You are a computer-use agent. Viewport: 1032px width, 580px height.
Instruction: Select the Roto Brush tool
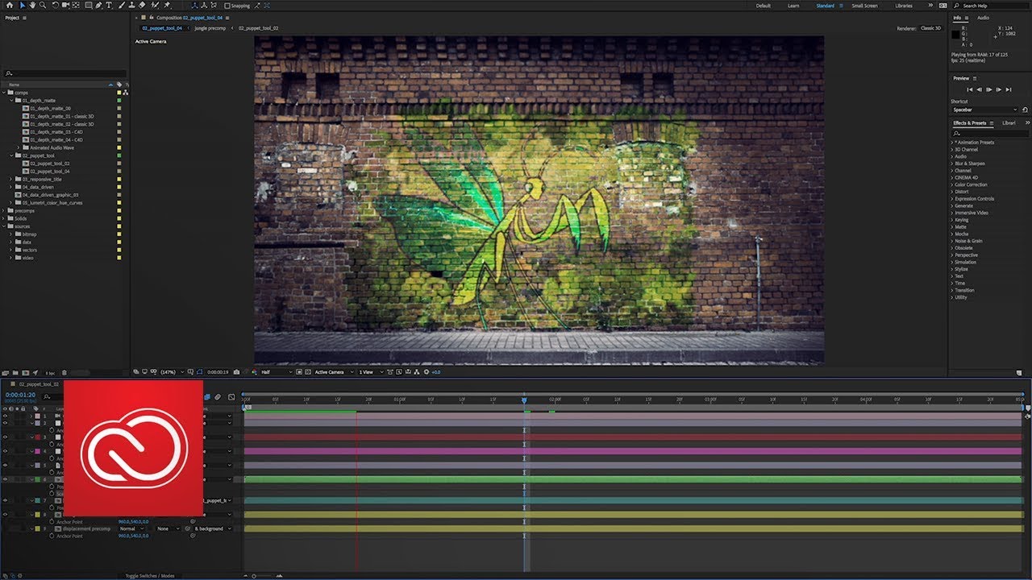coord(155,5)
